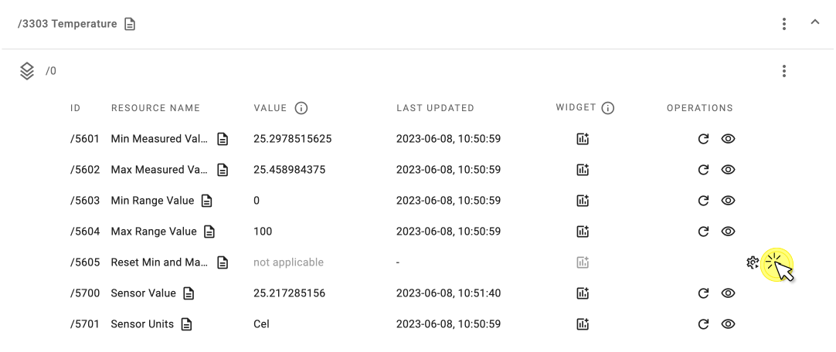Screen dimensions: 836x352
Task: Open the three-dot menu for /3303 Temperature
Action: [783, 24]
